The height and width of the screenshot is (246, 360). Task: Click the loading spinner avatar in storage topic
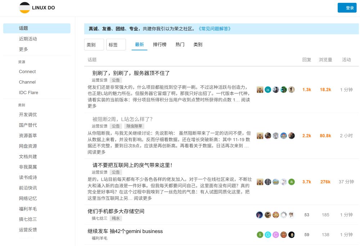[x=284, y=215]
